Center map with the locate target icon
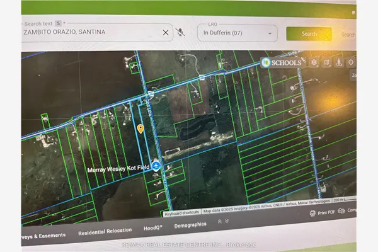The width and height of the screenshot is (378, 252). [351, 62]
